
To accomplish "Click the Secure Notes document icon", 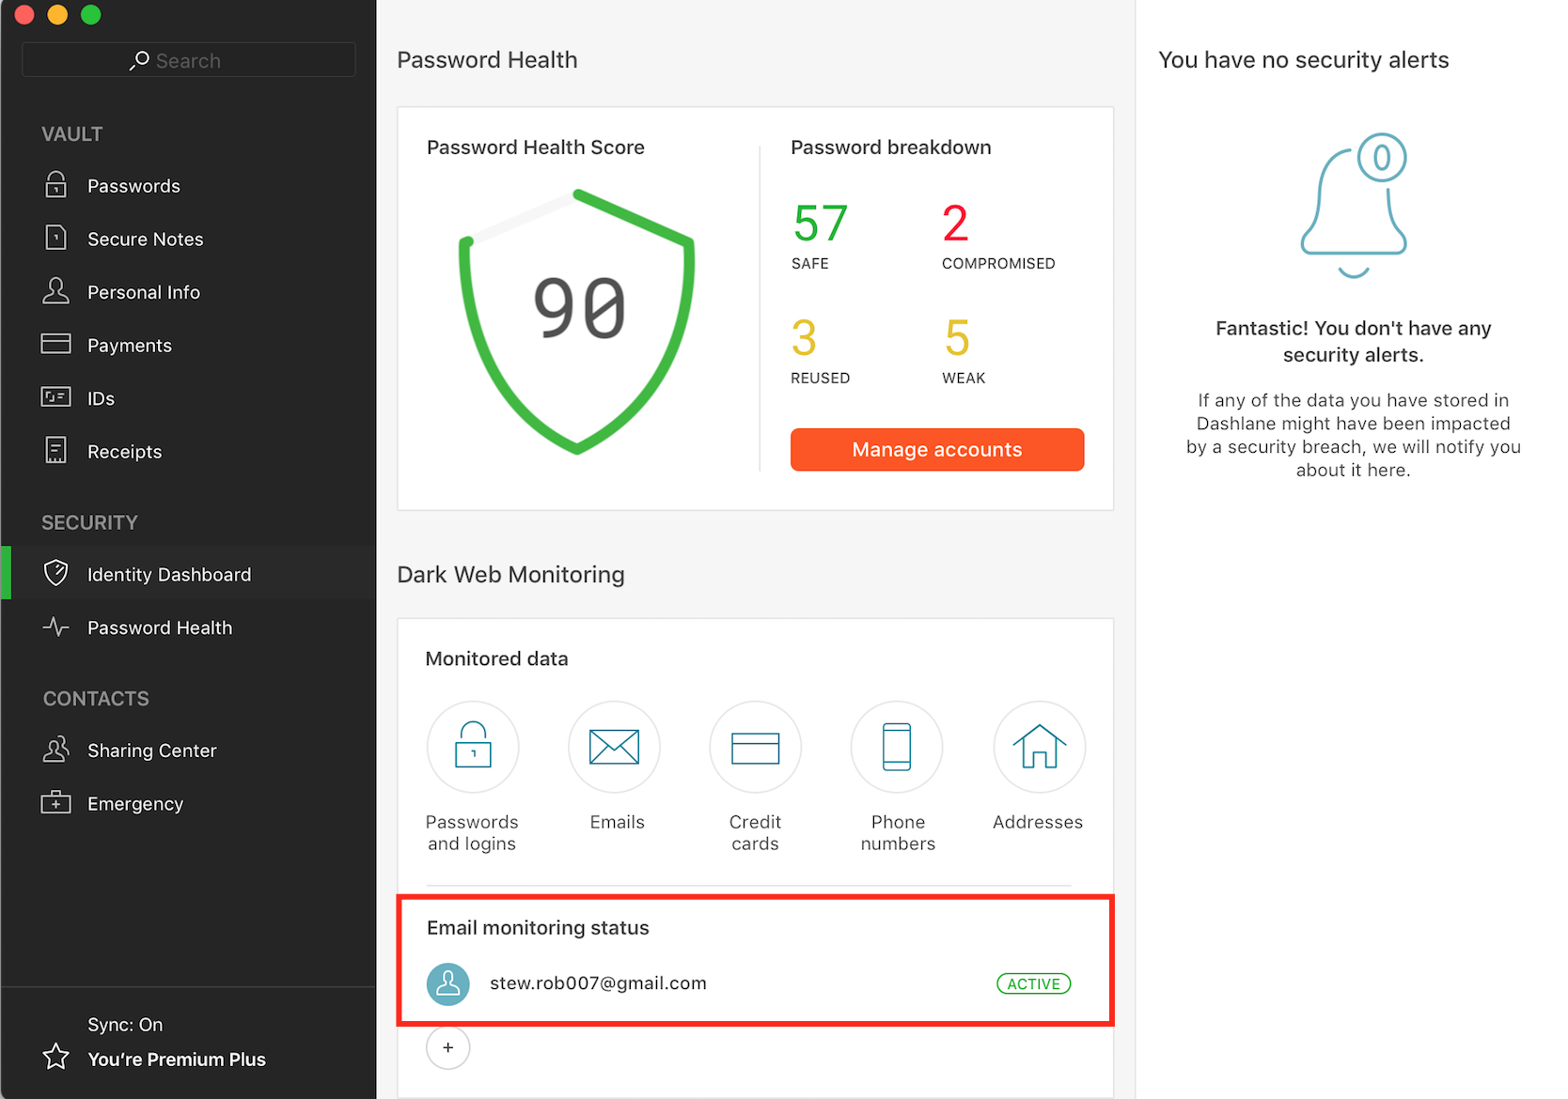I will click(x=56, y=238).
